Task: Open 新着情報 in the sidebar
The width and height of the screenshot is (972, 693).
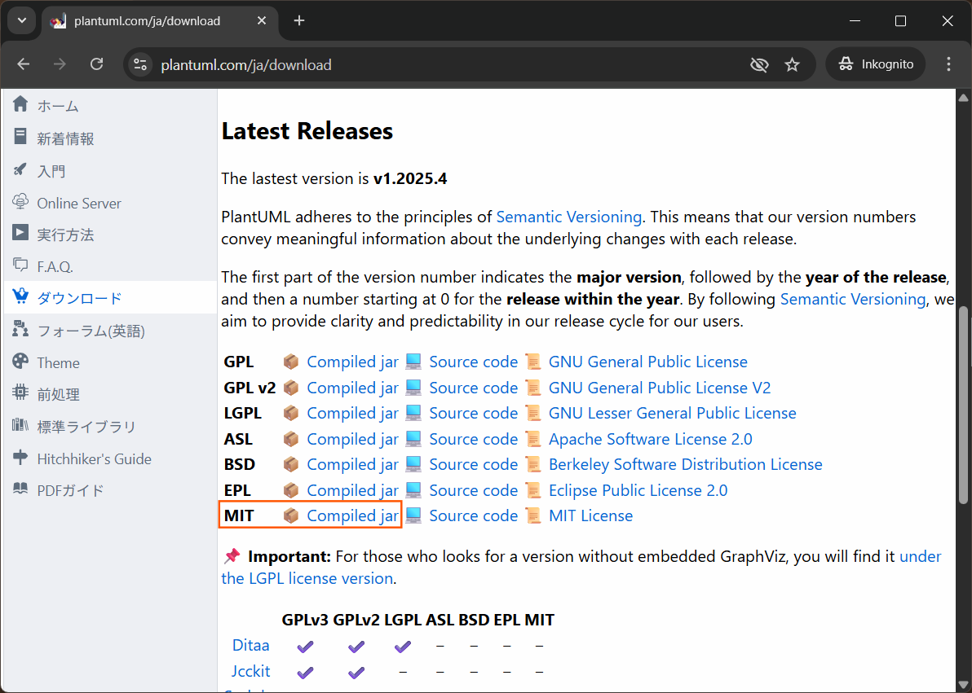Action: click(x=66, y=138)
